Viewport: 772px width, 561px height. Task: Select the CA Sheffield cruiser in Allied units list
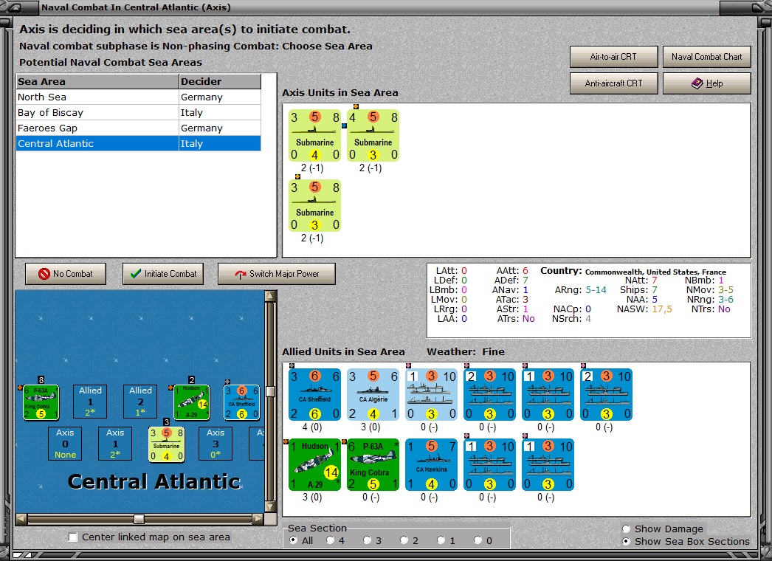pyautogui.click(x=314, y=394)
